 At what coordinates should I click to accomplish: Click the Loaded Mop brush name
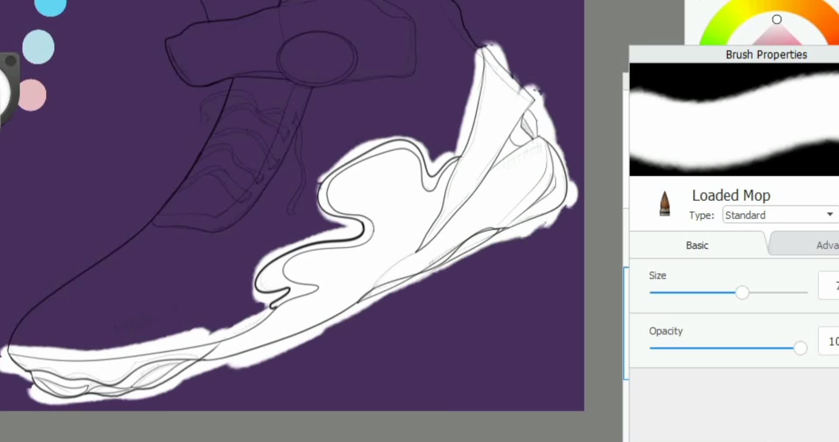tap(731, 195)
